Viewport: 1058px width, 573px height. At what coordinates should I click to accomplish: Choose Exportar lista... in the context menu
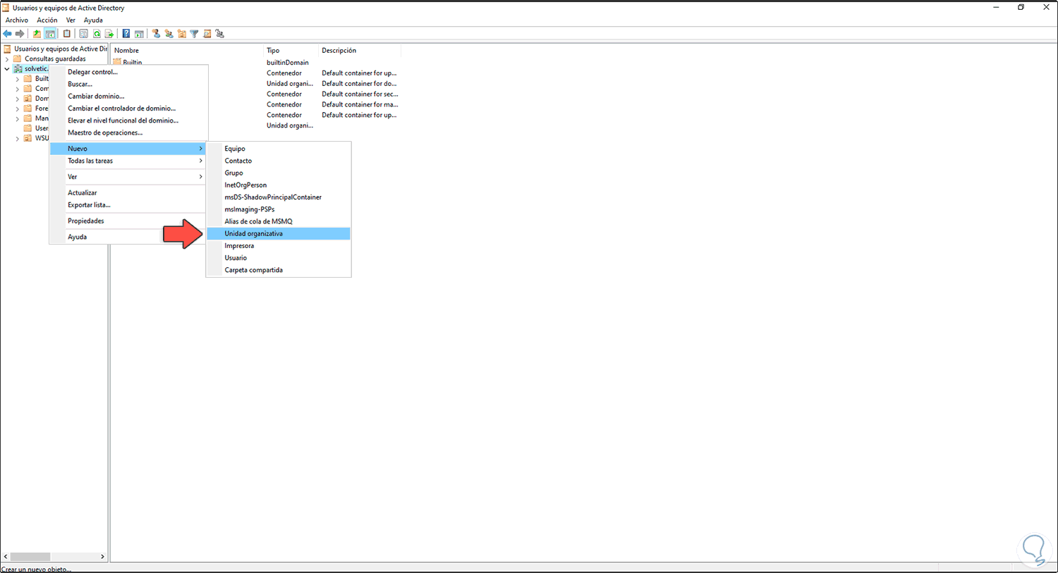pyautogui.click(x=128, y=205)
